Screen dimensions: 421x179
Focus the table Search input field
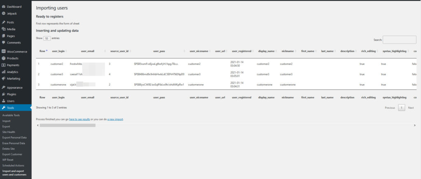click(x=400, y=40)
